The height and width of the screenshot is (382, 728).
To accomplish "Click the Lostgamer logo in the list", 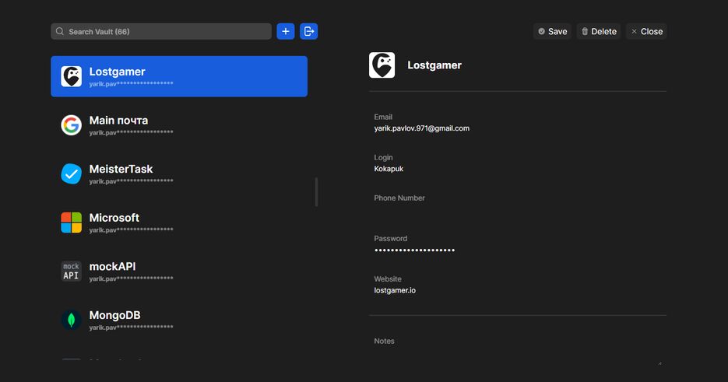I will click(x=71, y=76).
